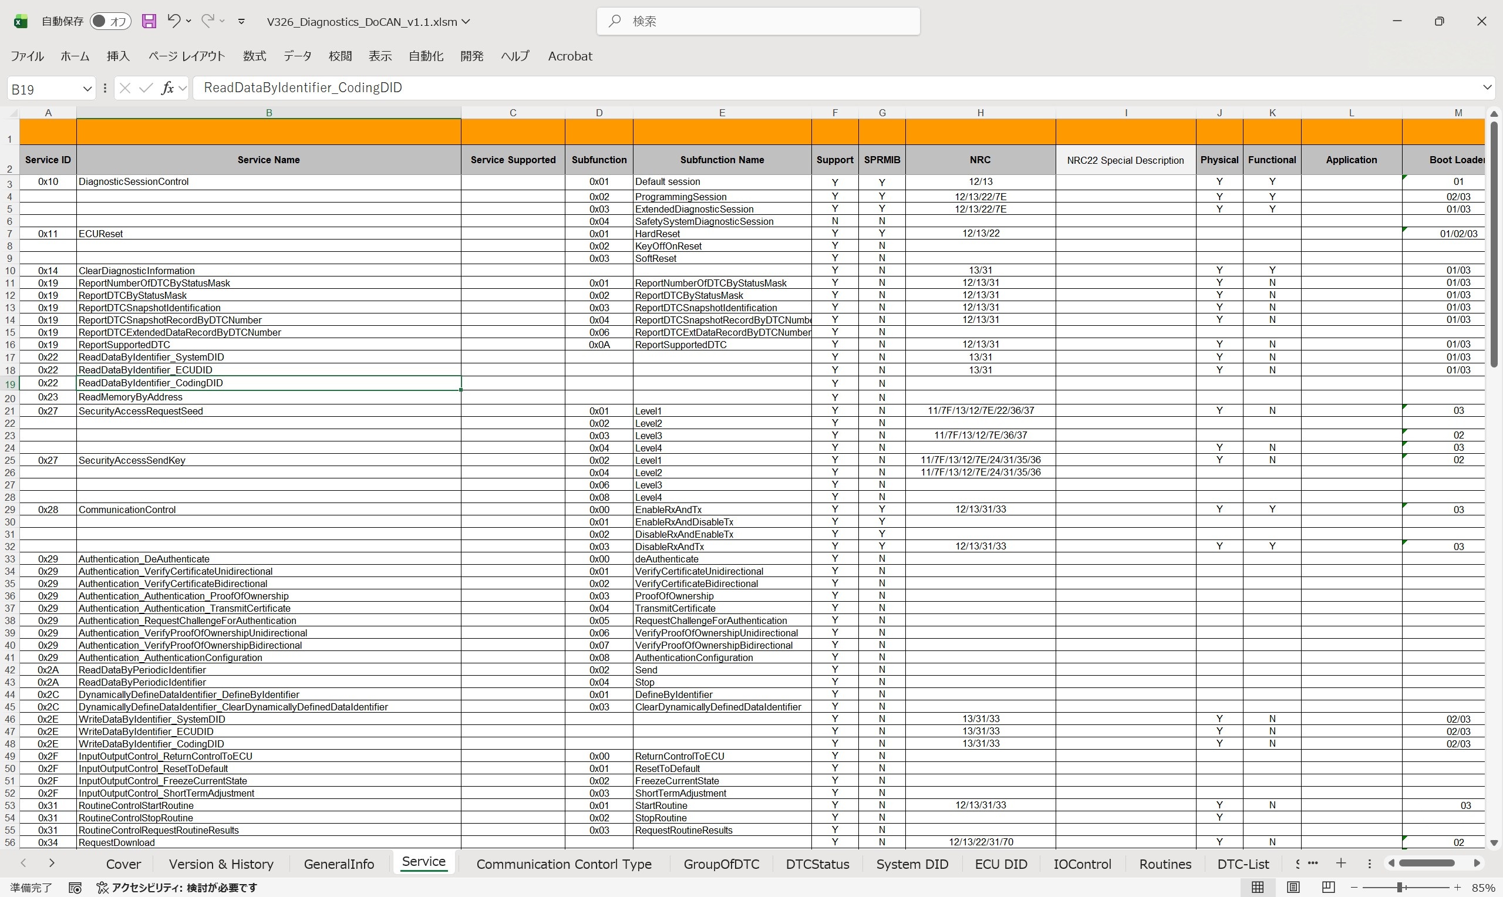The height and width of the screenshot is (897, 1503).
Task: Open the 自動化 ribbon tab
Action: point(426,56)
